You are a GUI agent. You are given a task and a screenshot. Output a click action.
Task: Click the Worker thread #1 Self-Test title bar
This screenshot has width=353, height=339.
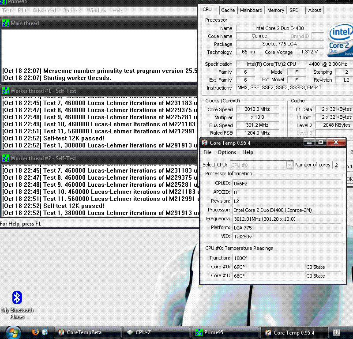99,91
